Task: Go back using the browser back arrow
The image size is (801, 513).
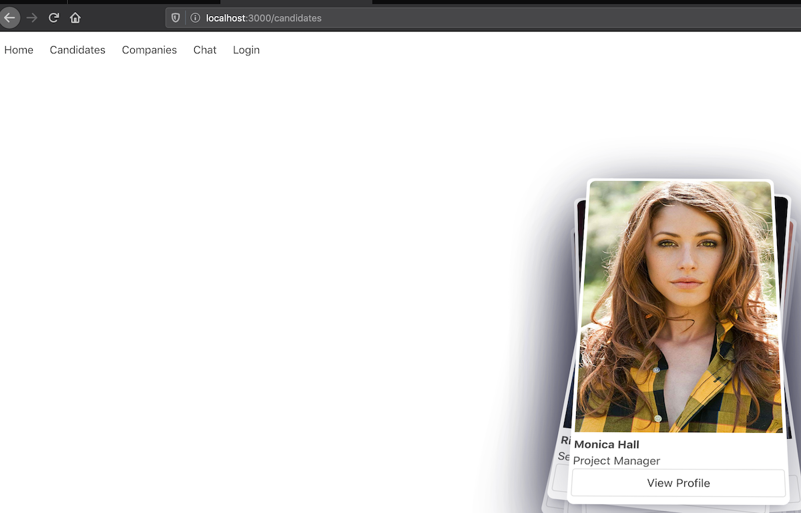Action: tap(9, 18)
